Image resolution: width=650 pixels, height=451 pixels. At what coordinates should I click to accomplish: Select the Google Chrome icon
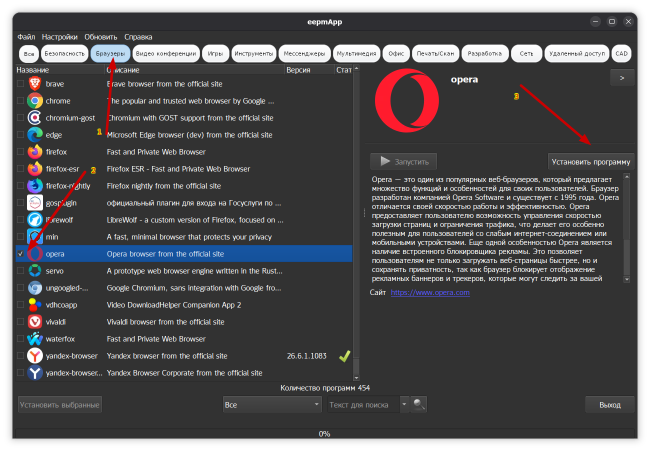point(35,101)
